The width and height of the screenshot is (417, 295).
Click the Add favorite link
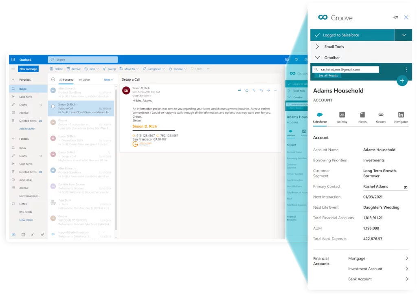coord(27,129)
